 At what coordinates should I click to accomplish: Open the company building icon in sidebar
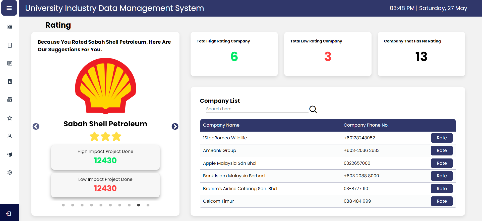tap(10, 99)
